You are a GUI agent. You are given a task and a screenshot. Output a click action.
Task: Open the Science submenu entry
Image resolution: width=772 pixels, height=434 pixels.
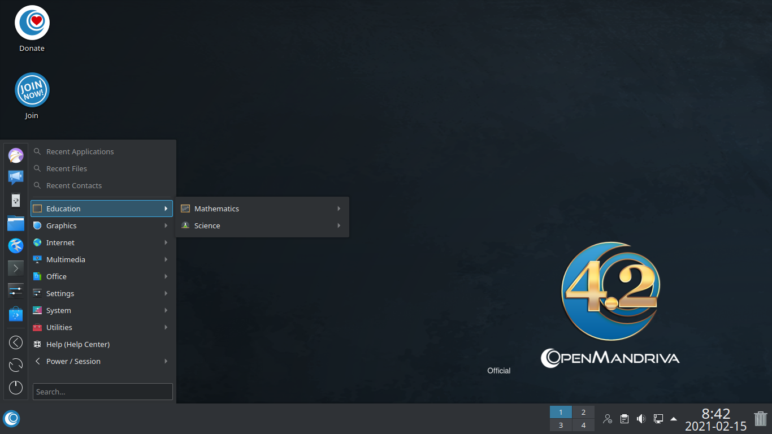coord(262,225)
